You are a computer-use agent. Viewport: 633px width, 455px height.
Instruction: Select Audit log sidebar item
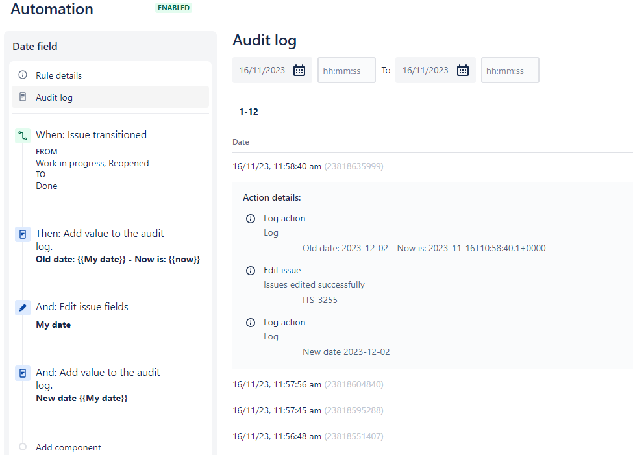[x=110, y=97]
